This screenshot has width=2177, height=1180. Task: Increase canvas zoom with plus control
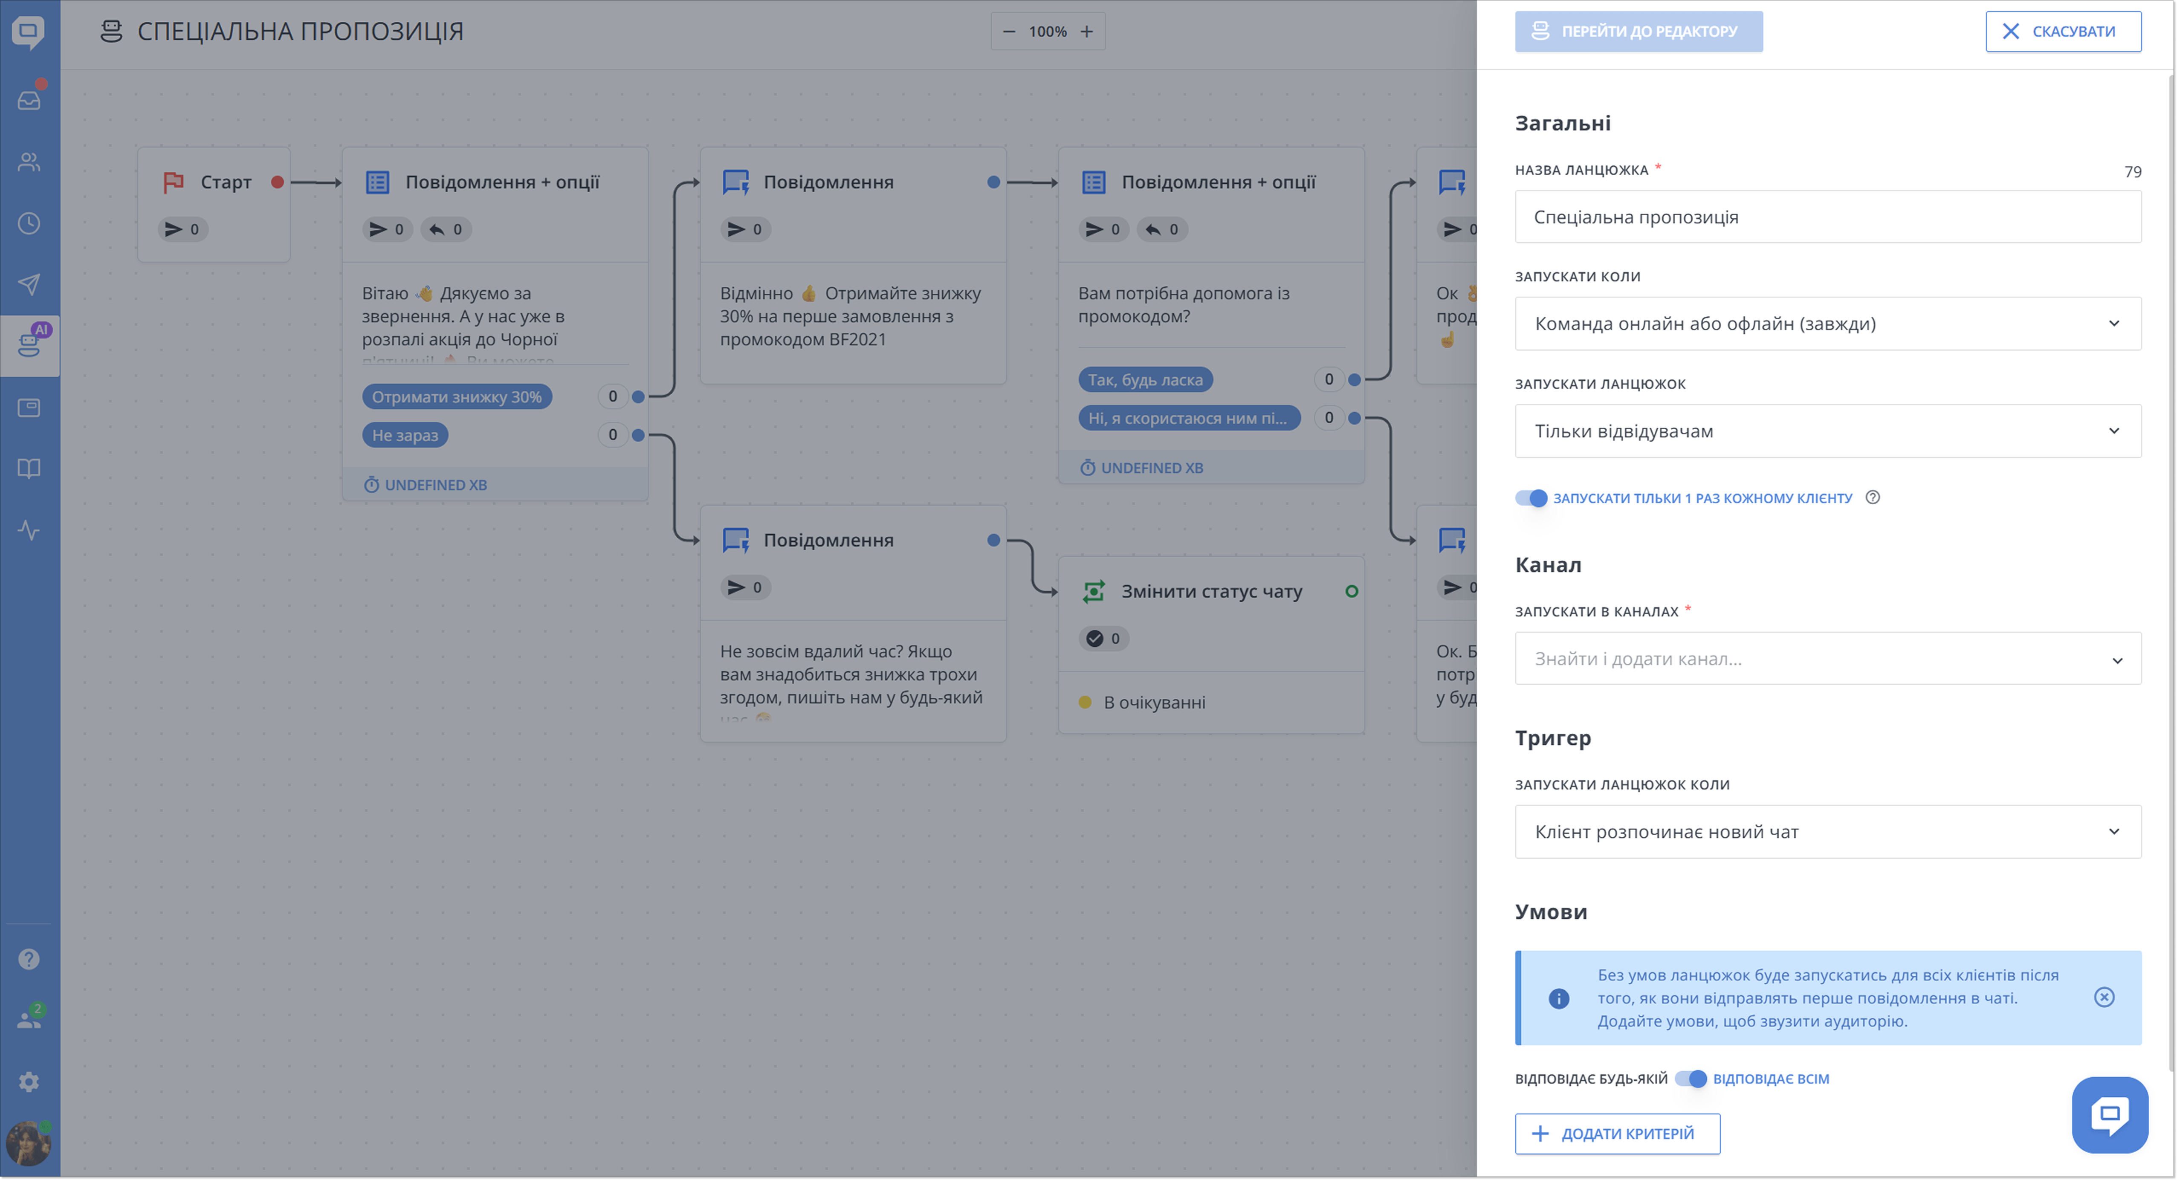point(1086,31)
